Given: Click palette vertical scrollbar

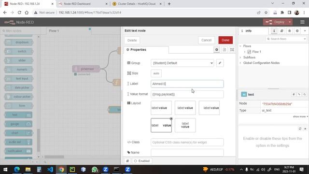Looking at the screenshot, I should coord(39,140).
